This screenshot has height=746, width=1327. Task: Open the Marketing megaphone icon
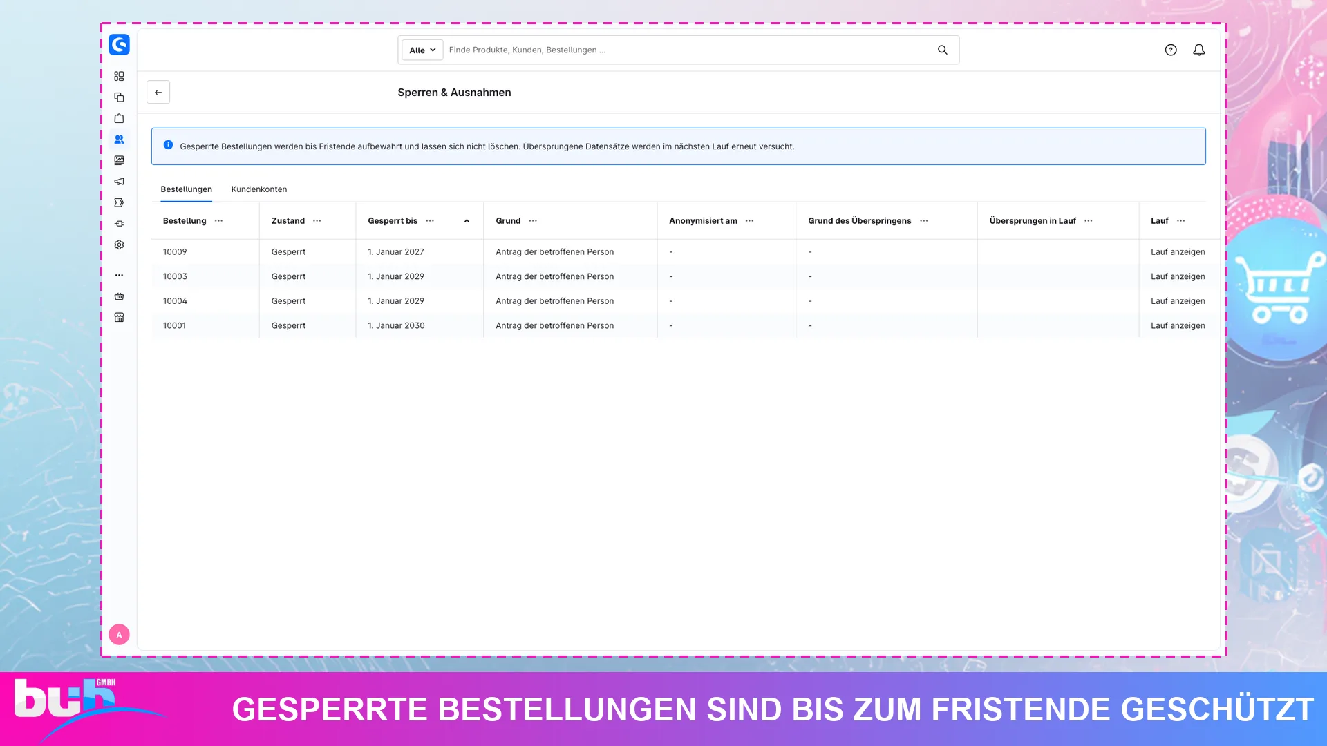click(119, 182)
